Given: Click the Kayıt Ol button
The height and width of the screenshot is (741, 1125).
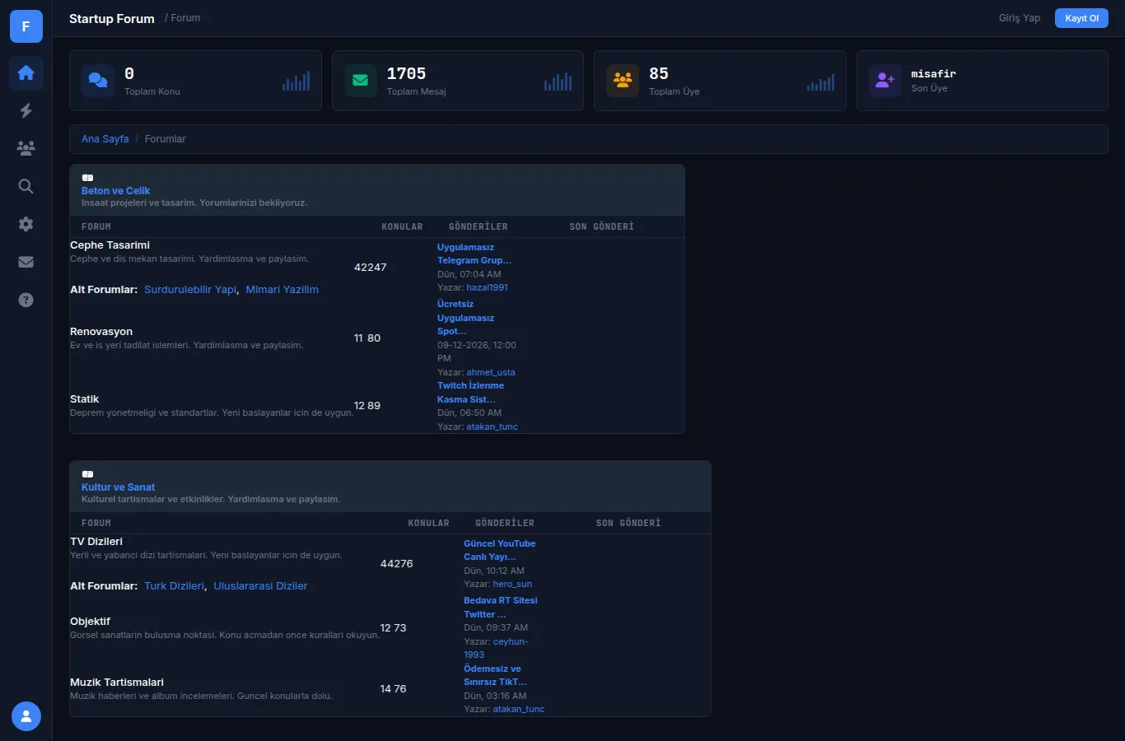Looking at the screenshot, I should [1081, 18].
